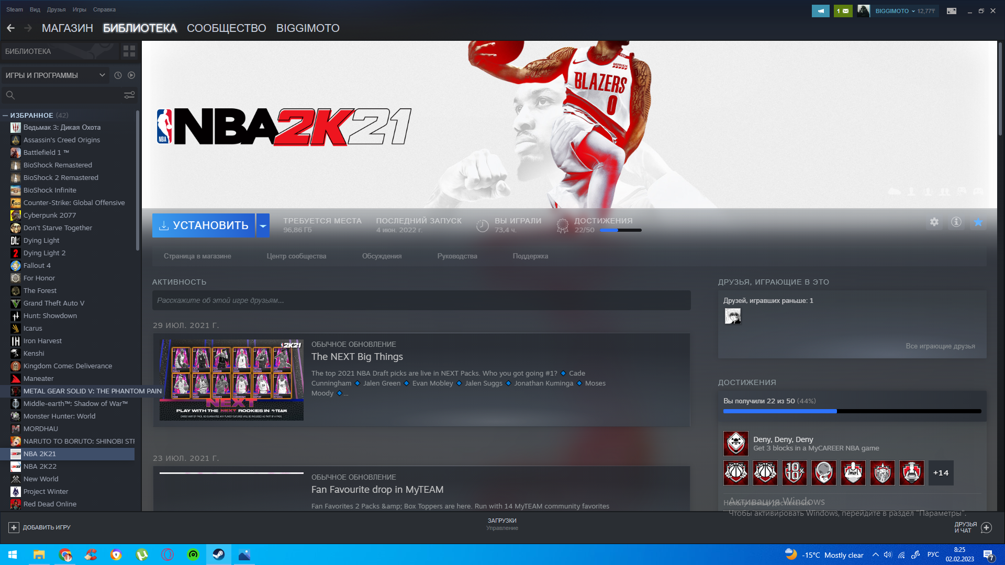Open Opera browser from taskbar
The height and width of the screenshot is (565, 1005).
coord(167,555)
